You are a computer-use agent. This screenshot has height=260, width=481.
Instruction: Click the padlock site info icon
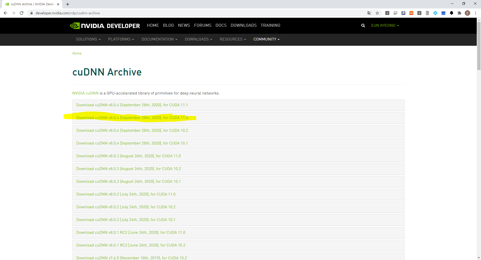pos(32,13)
